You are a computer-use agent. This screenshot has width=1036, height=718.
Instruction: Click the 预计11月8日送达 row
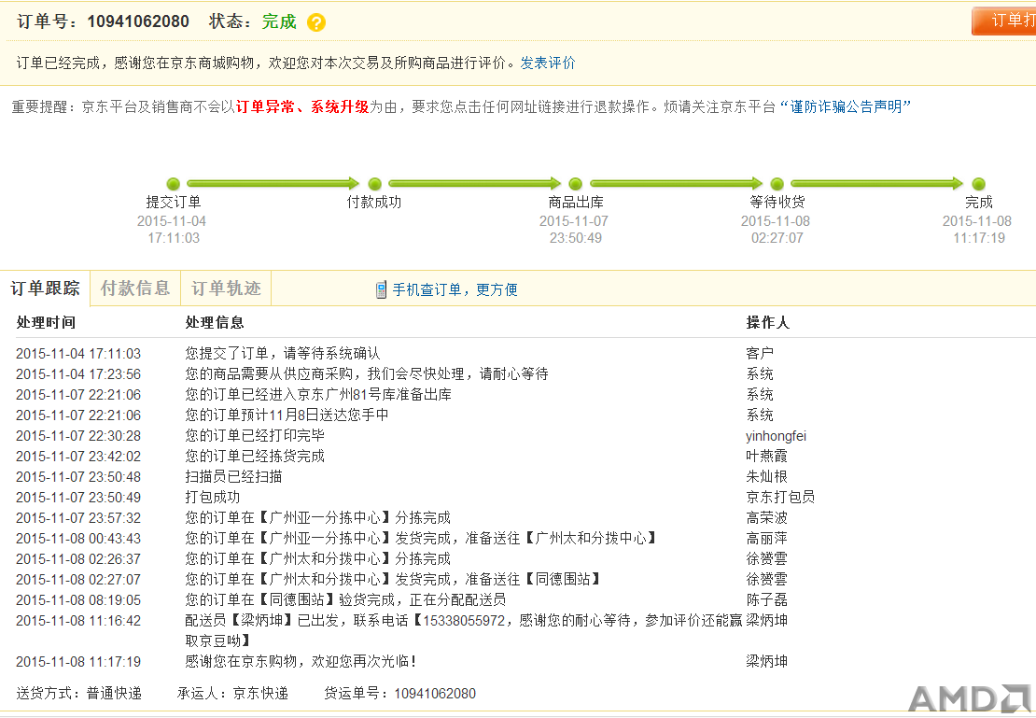point(287,415)
